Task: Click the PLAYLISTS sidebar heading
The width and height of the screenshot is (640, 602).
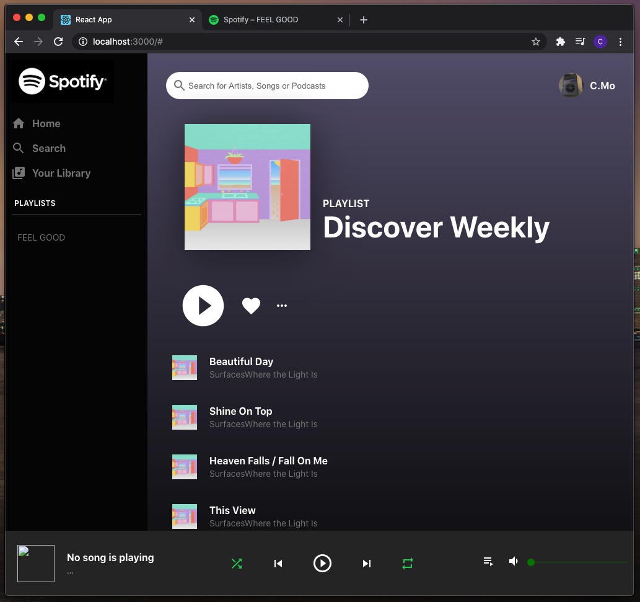Action: (x=35, y=203)
